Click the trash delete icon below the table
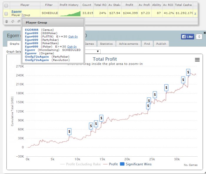 point(6,21)
